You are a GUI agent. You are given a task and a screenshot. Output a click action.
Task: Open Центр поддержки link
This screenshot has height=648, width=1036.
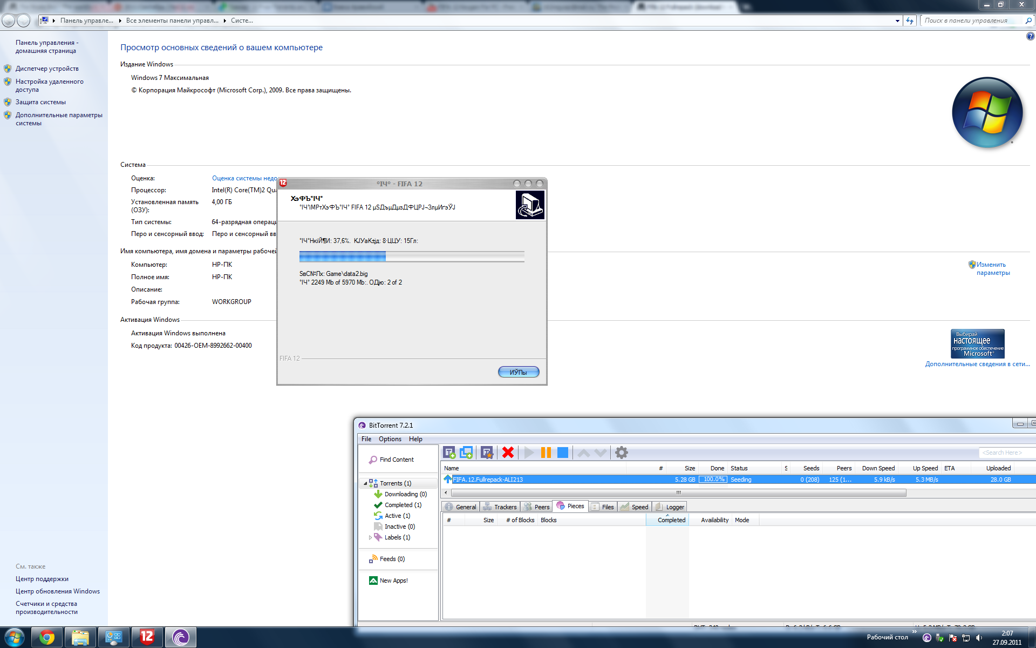(42, 579)
